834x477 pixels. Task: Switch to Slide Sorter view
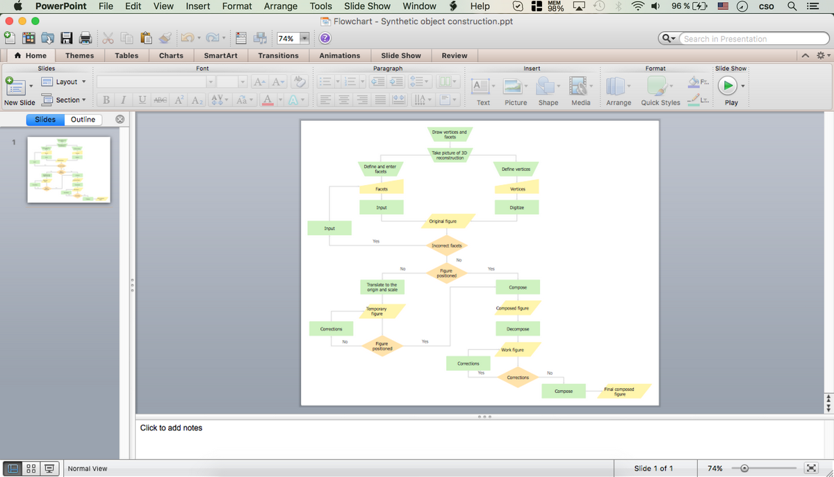[x=31, y=469]
